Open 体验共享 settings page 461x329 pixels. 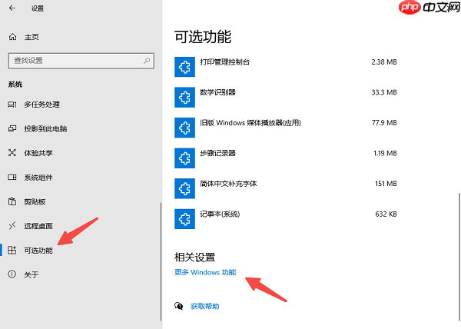click(38, 153)
